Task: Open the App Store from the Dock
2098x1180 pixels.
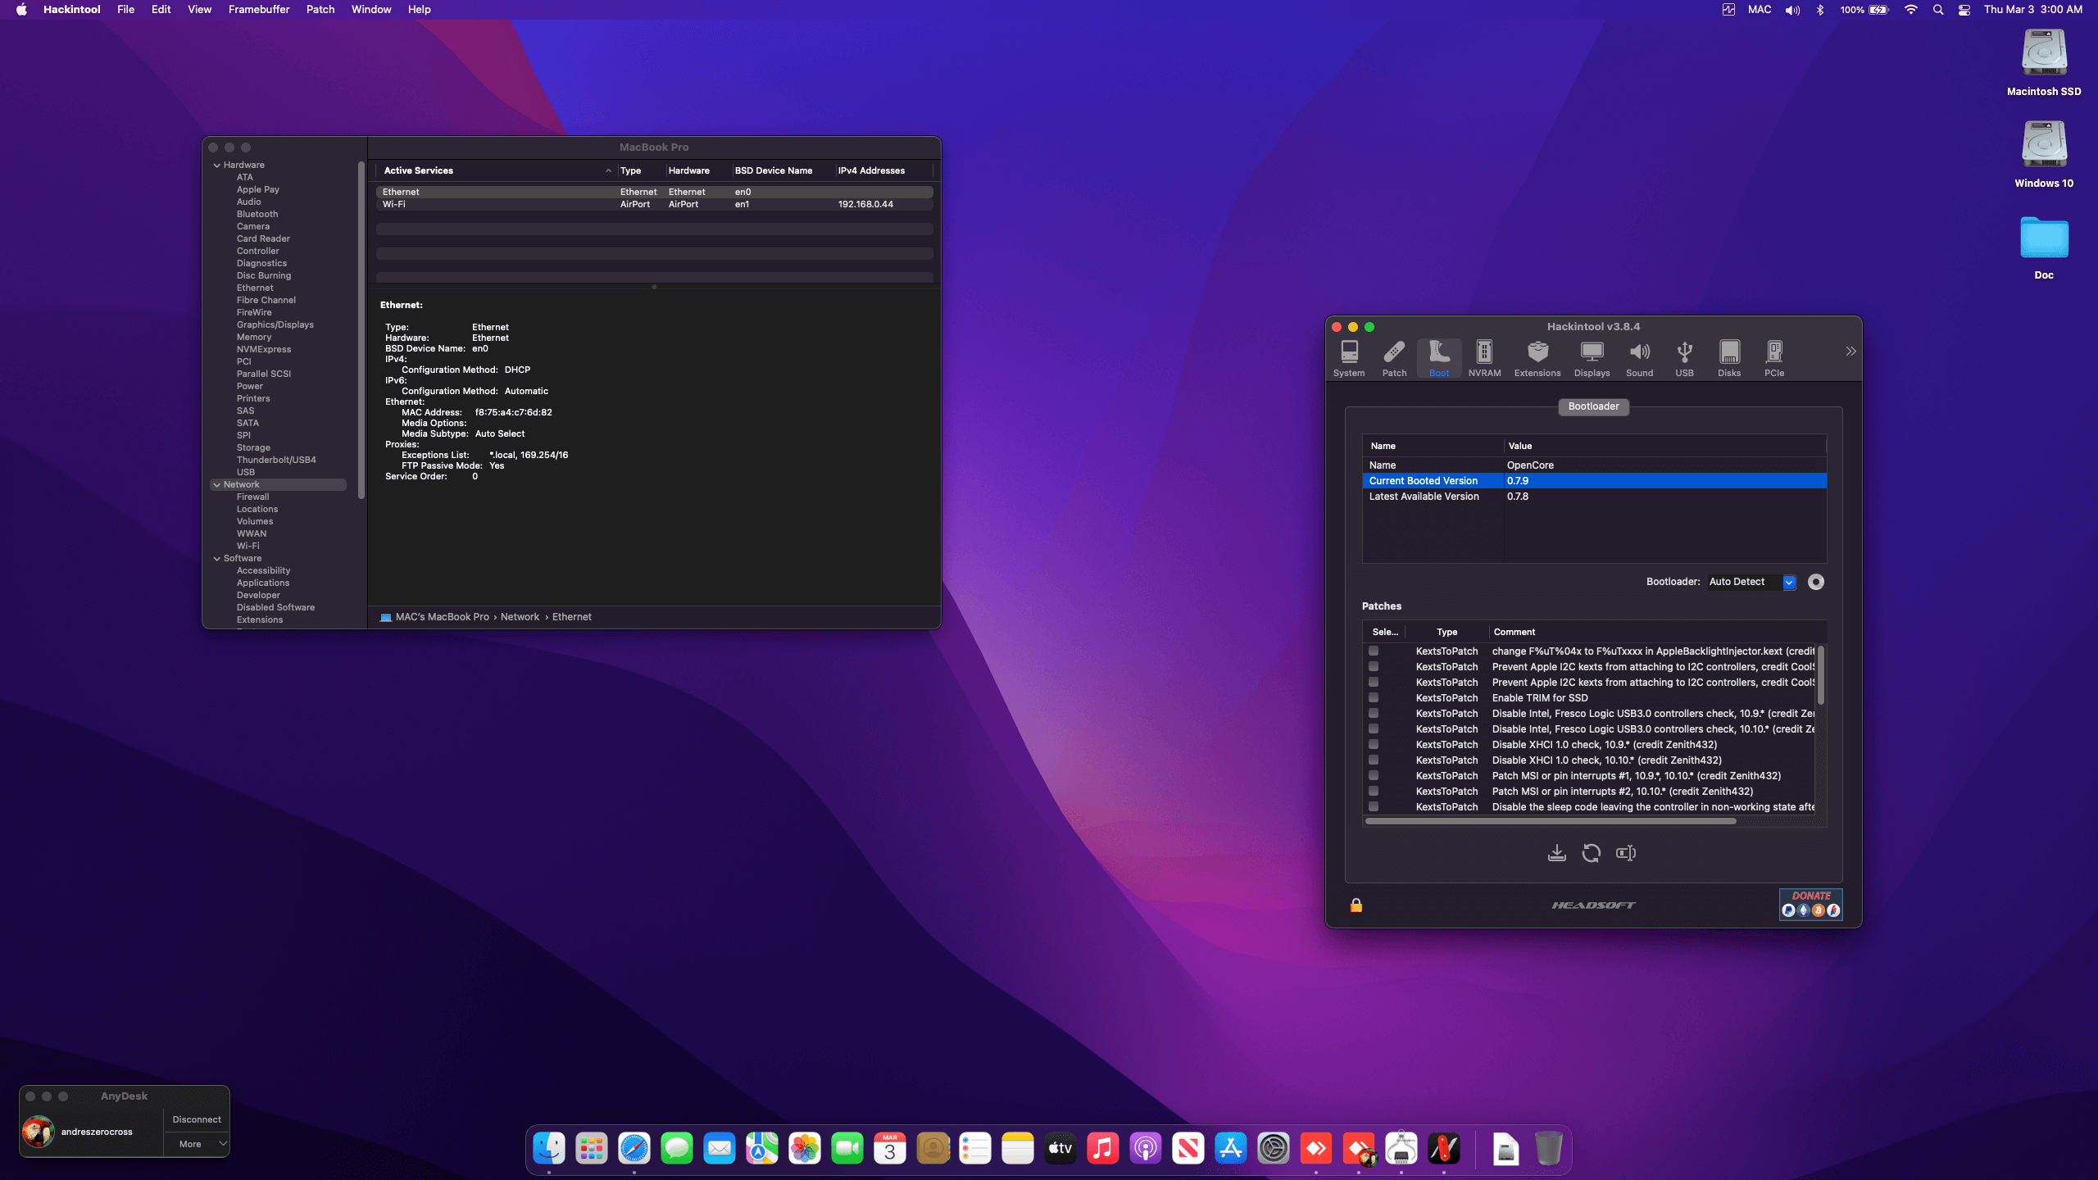Action: [1231, 1149]
